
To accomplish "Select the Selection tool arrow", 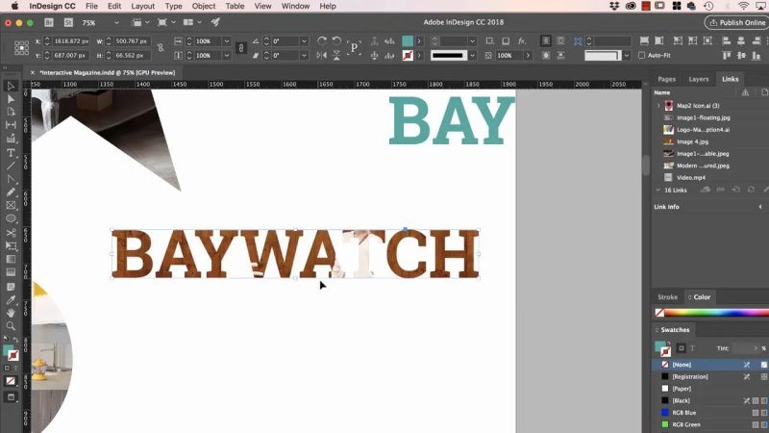I will click(x=11, y=86).
